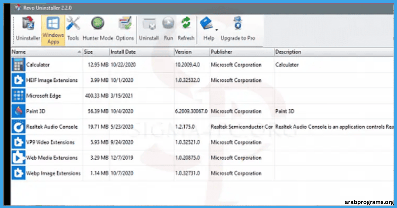Select the HEIF Image Extensions icon
The image size is (397, 208).
pos(18,80)
